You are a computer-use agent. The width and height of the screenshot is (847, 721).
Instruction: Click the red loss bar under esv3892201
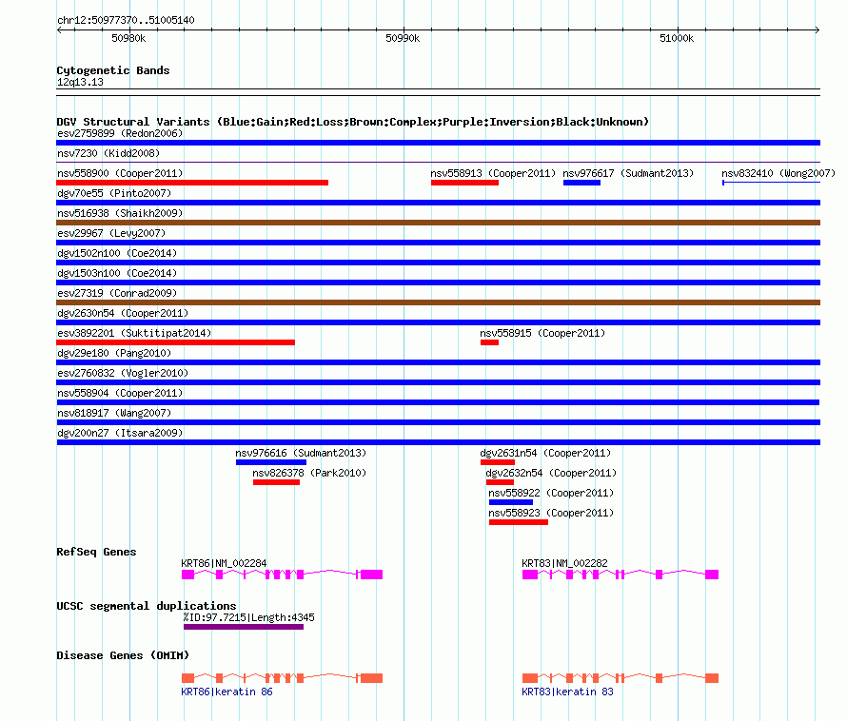pyautogui.click(x=175, y=342)
